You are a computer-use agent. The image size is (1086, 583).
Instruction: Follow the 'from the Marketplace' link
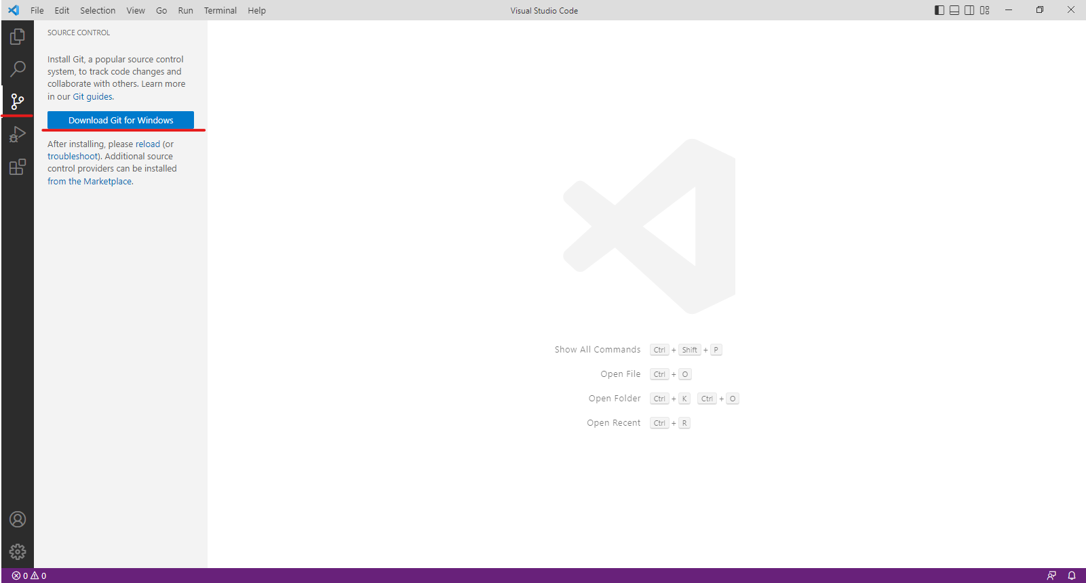[x=90, y=182]
